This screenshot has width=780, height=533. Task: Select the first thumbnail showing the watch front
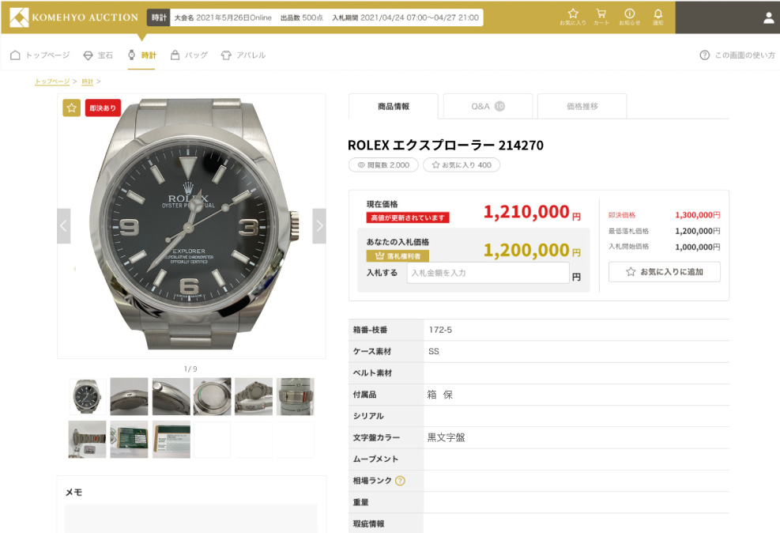[88, 397]
